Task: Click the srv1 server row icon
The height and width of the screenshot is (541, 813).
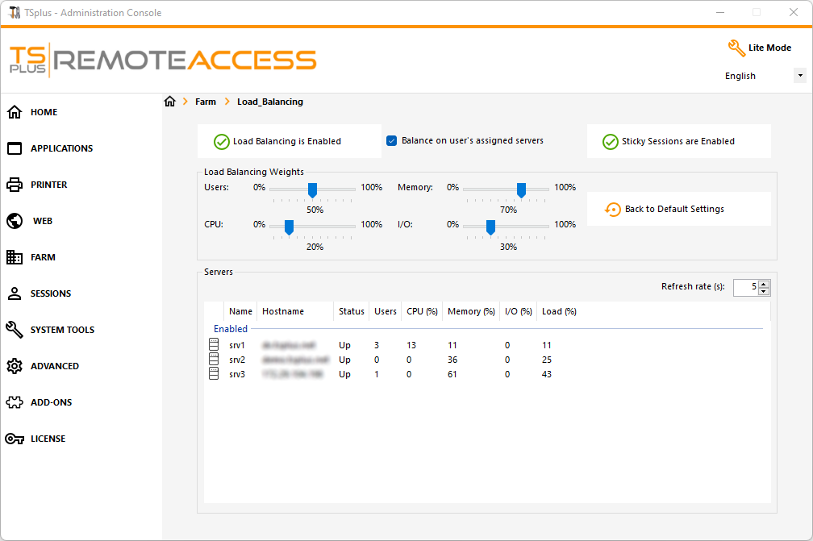Action: tap(214, 344)
